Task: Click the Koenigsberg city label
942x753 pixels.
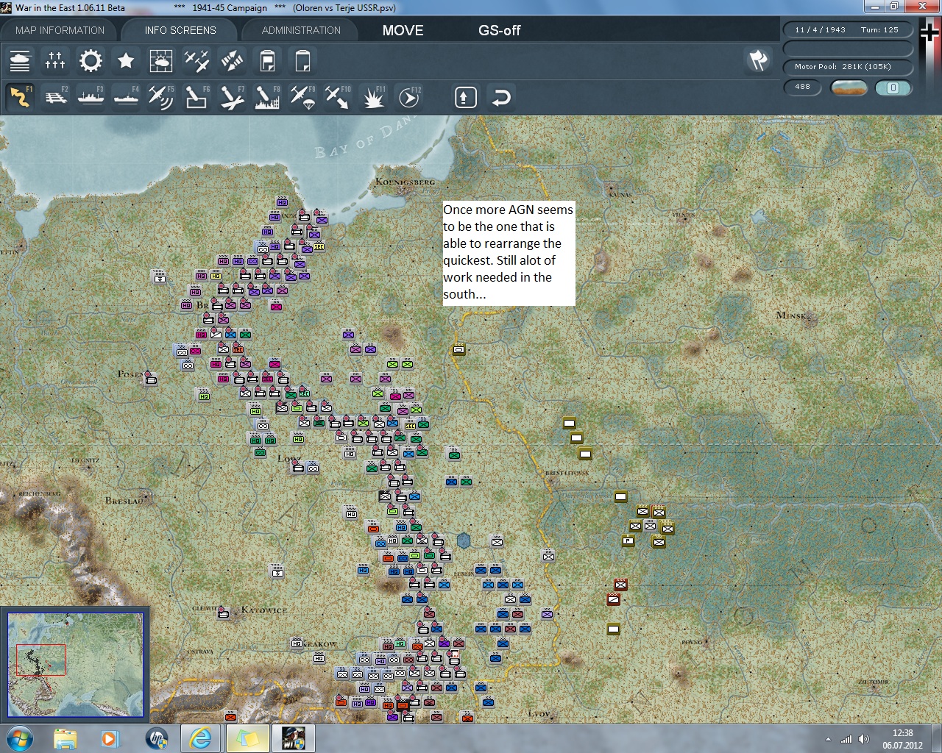Action: pyautogui.click(x=405, y=182)
